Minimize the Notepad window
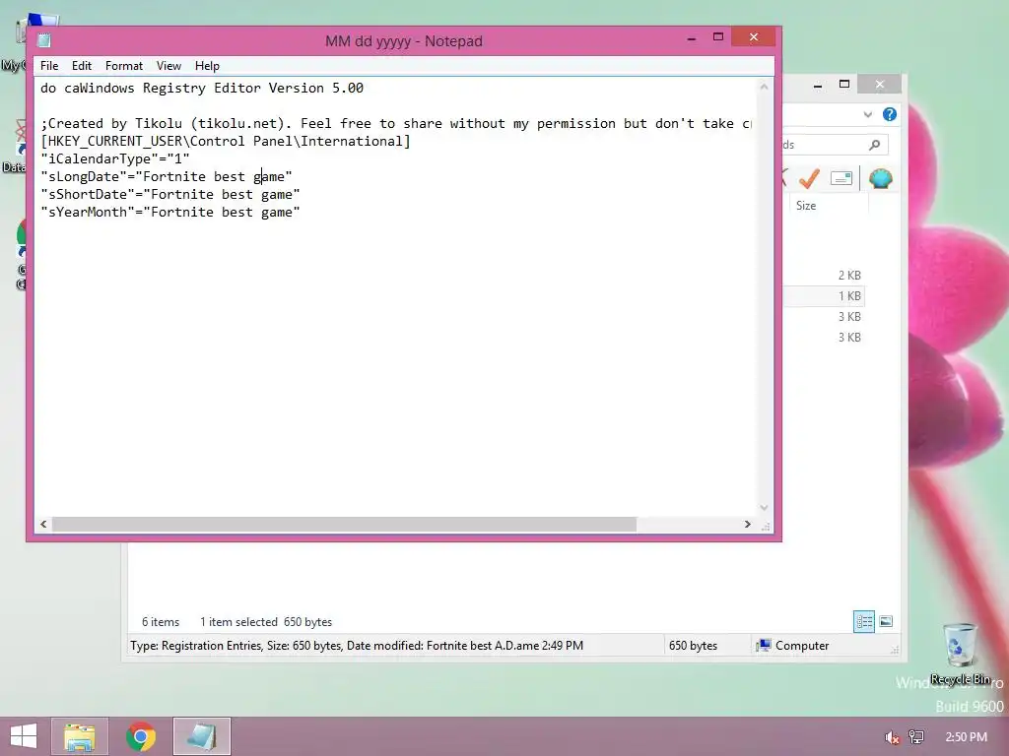Image resolution: width=1009 pixels, height=756 pixels. [x=691, y=38]
